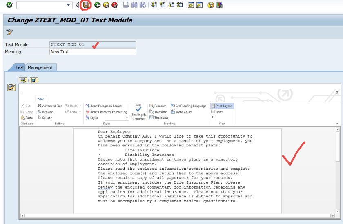
Task: Click the Meaning input field
Action: [x=93, y=52]
